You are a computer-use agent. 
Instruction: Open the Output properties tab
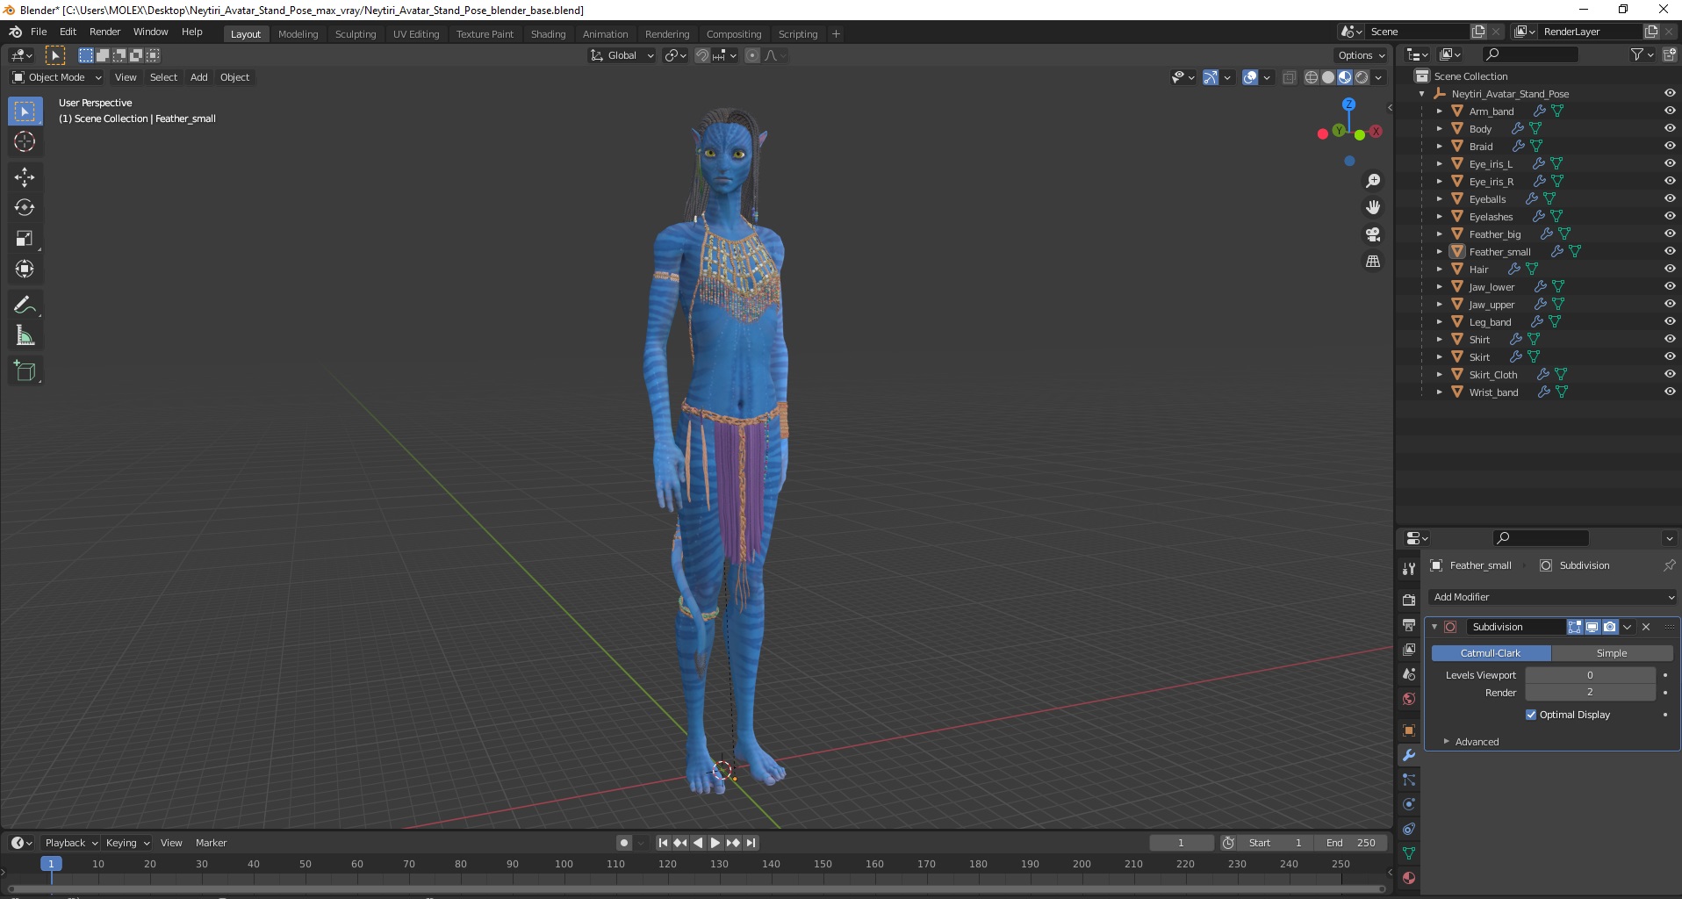point(1409,625)
